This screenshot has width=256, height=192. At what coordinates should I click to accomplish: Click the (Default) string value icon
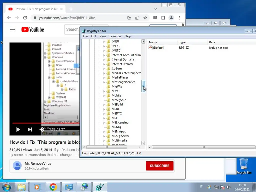[150, 47]
